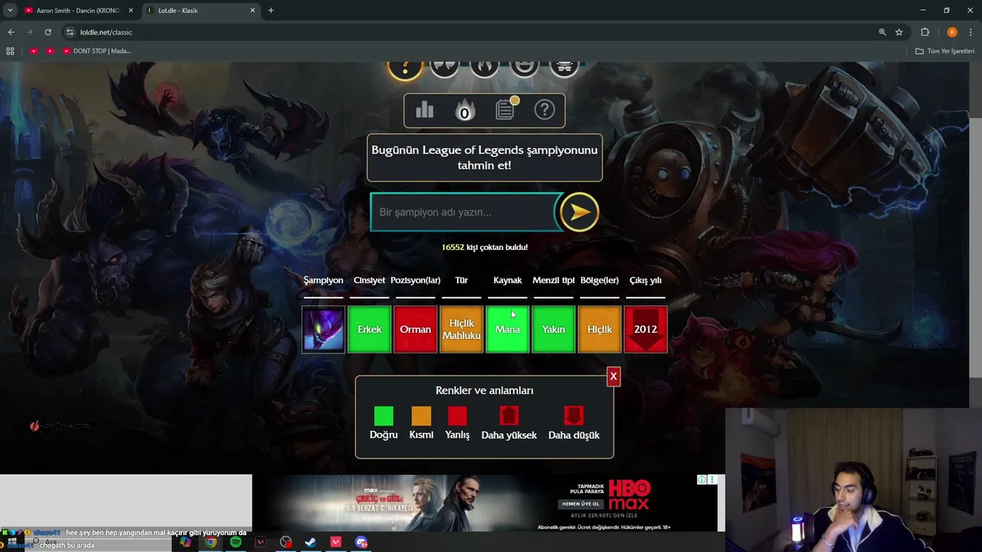This screenshot has height=552, width=982.
Task: Click the orange Hiçlik region tile
Action: click(599, 329)
